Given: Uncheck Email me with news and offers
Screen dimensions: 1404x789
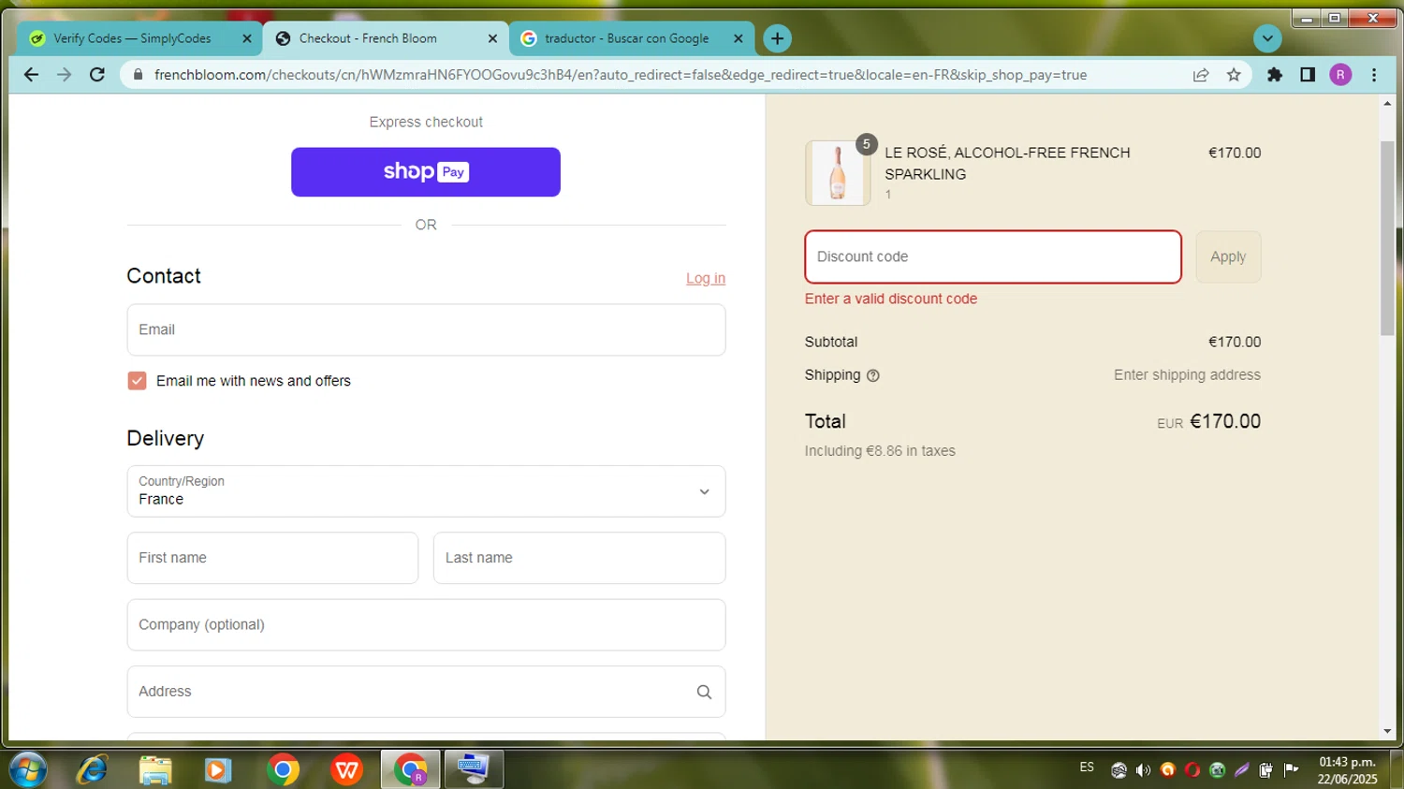Looking at the screenshot, I should tap(137, 381).
